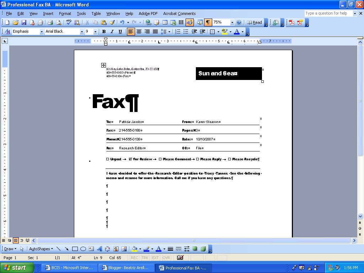Start a numbered list
Screen dimensions: 364x273
click(x=178, y=32)
